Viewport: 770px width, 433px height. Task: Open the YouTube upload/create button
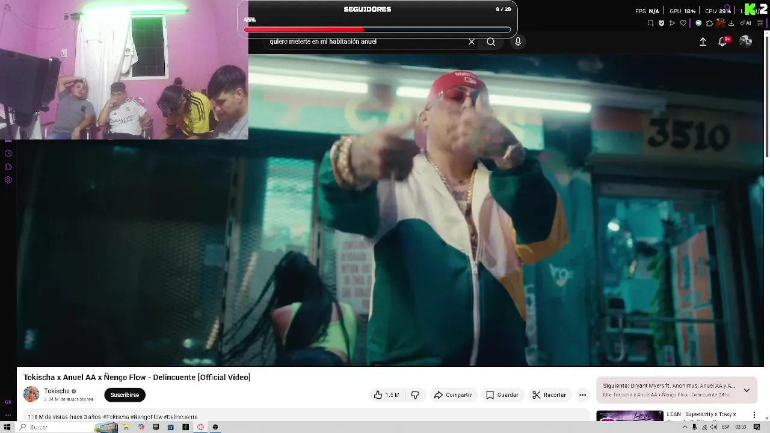tap(703, 41)
